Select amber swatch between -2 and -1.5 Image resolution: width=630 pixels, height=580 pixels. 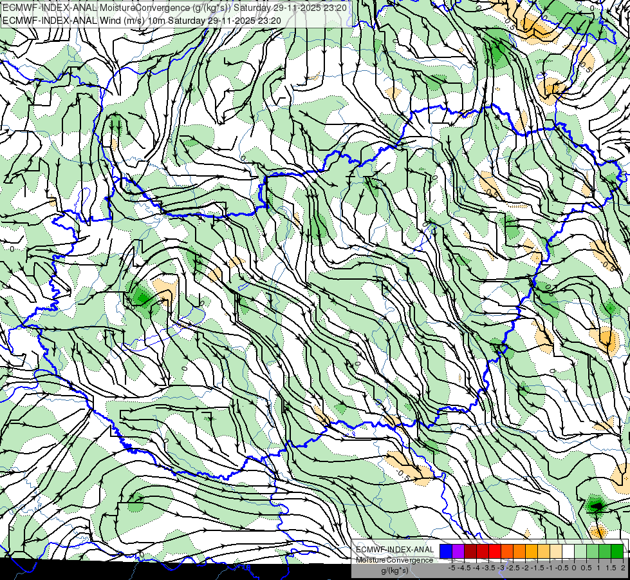(532, 551)
